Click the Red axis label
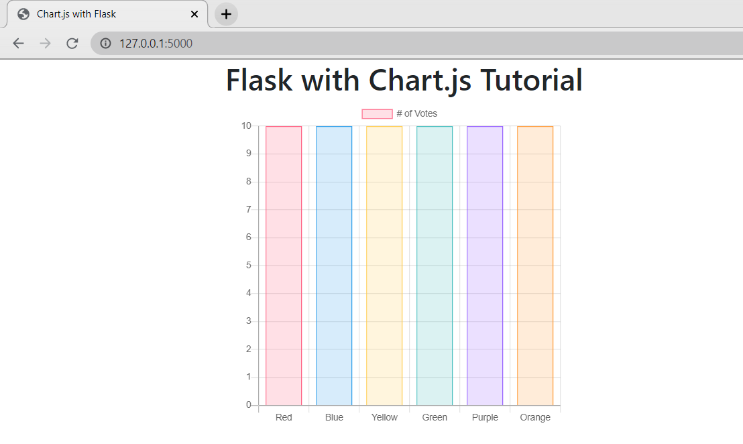This screenshot has height=444, width=743. click(284, 417)
